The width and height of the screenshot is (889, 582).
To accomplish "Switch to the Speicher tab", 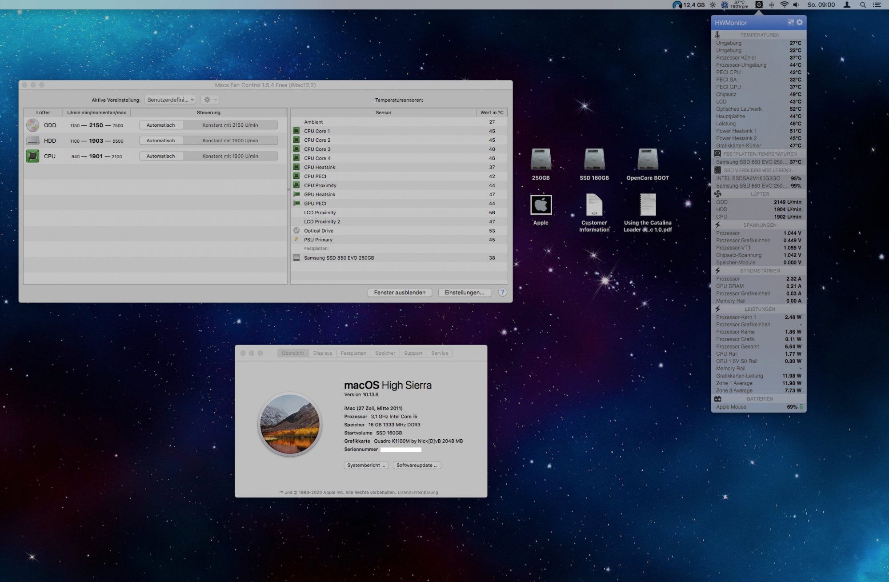I will [385, 353].
